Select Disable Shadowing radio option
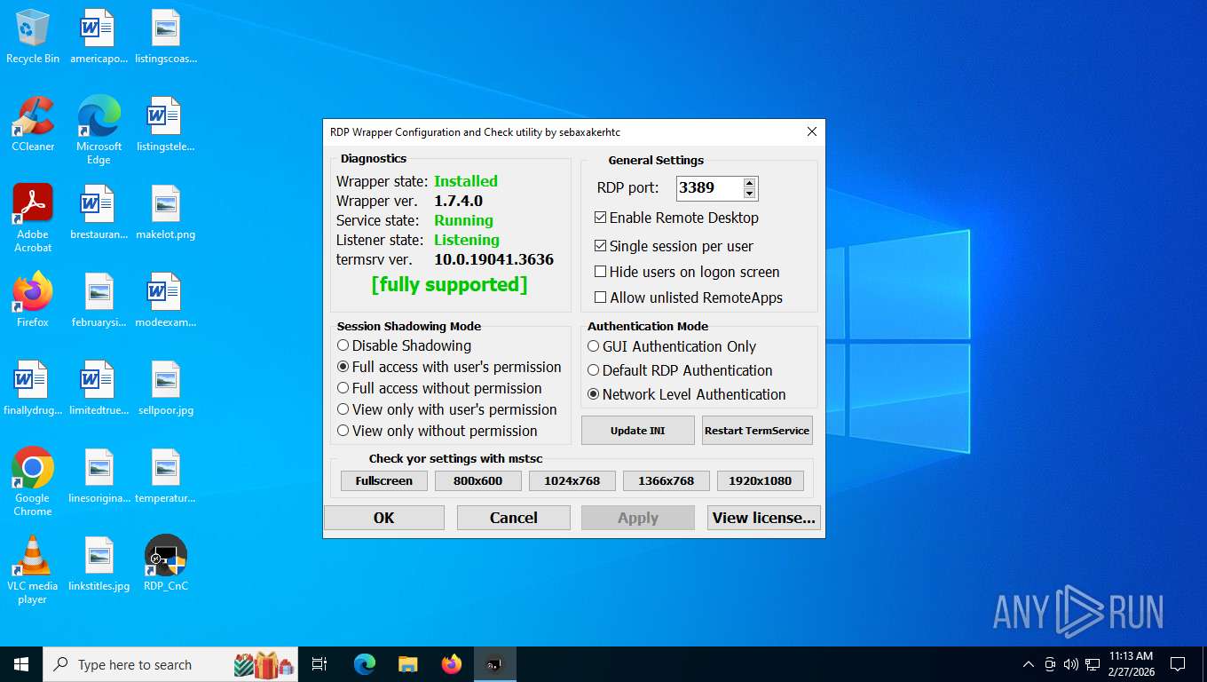 click(404, 345)
